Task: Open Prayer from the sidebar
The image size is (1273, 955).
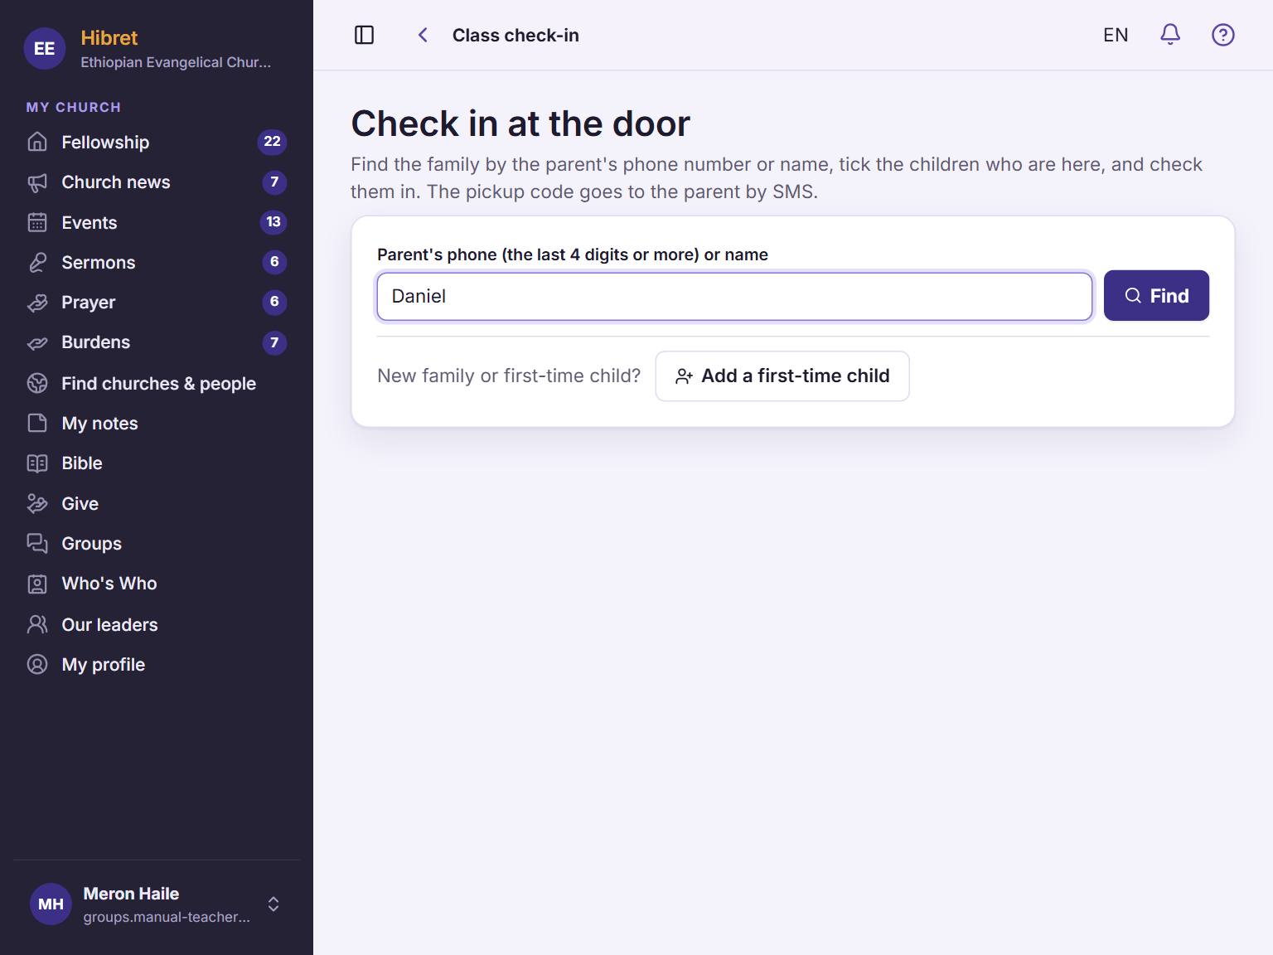Action: pos(157,303)
